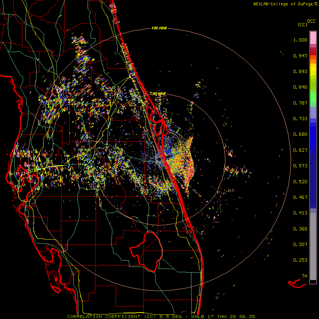Click the [CC] units label above legend
The image size is (319, 319).
(x=302, y=24)
